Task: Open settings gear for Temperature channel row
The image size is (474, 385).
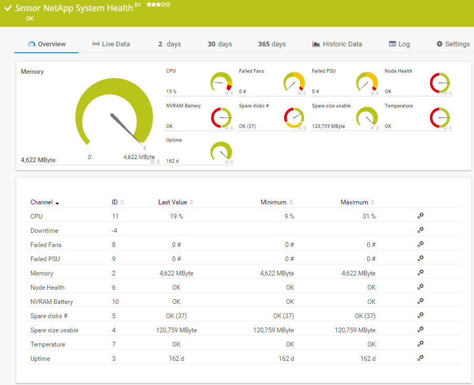Action: point(420,344)
